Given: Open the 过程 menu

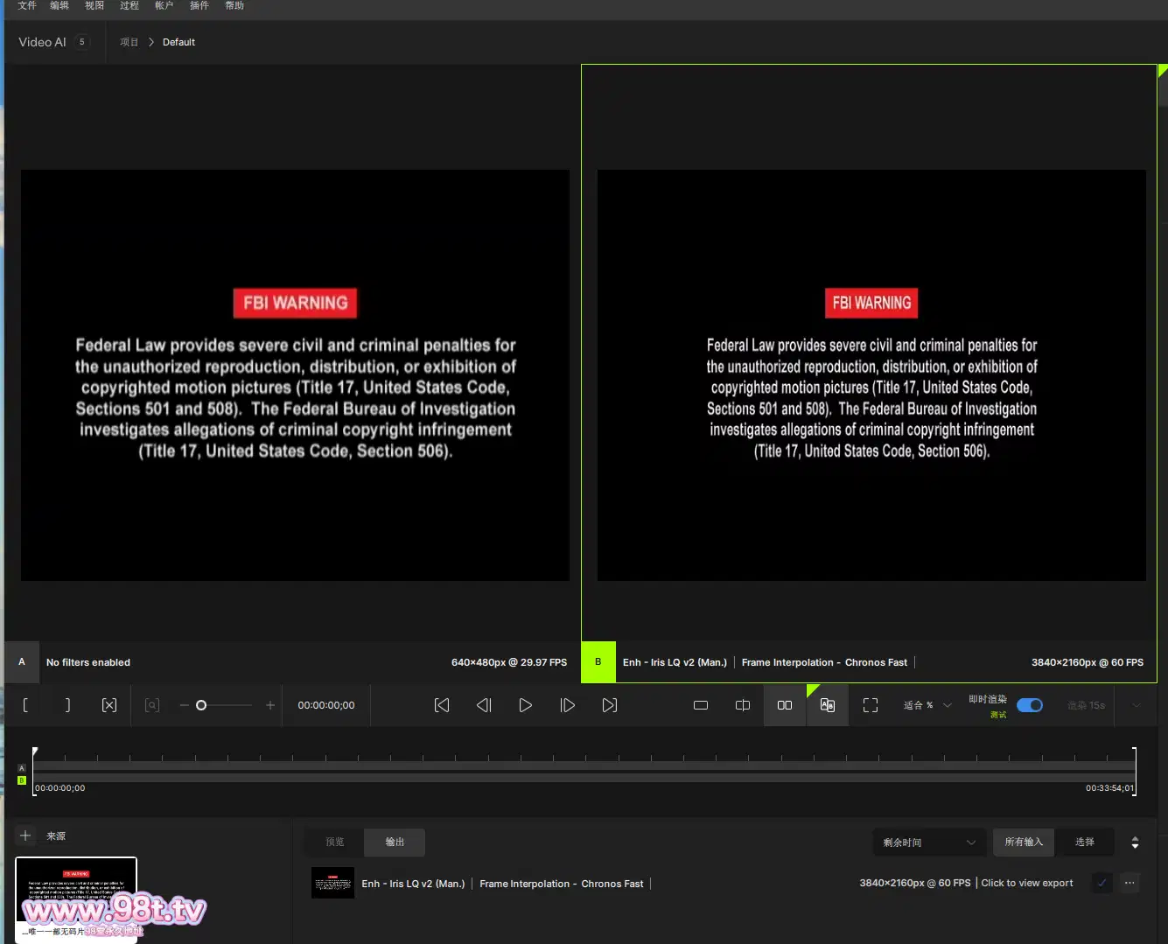Looking at the screenshot, I should 129,5.
